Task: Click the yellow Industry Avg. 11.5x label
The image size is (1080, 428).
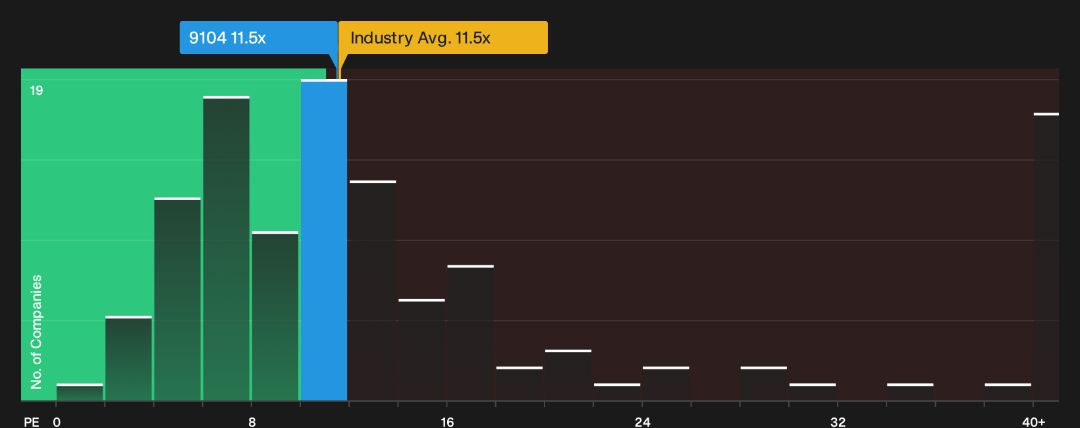Action: pos(443,38)
